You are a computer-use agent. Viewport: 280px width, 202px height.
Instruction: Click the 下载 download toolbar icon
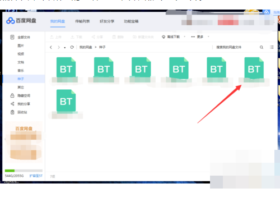pyautogui.click(x=72, y=37)
